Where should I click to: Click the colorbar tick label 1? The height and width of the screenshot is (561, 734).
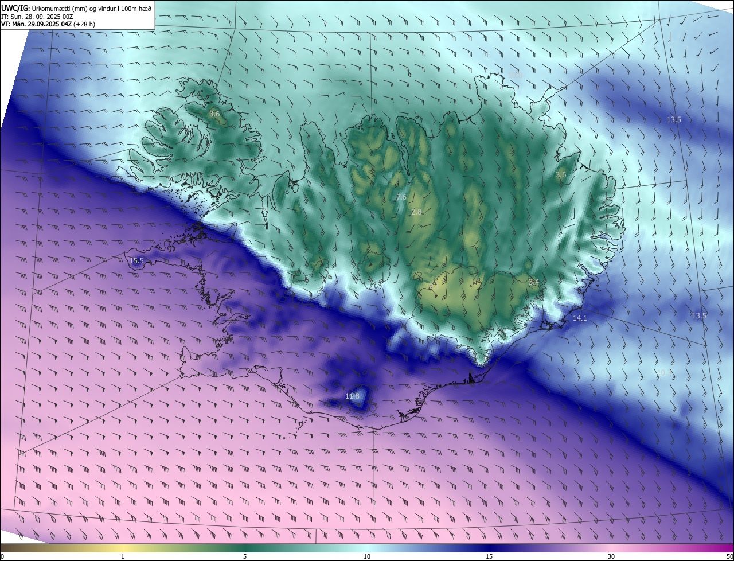point(123,556)
